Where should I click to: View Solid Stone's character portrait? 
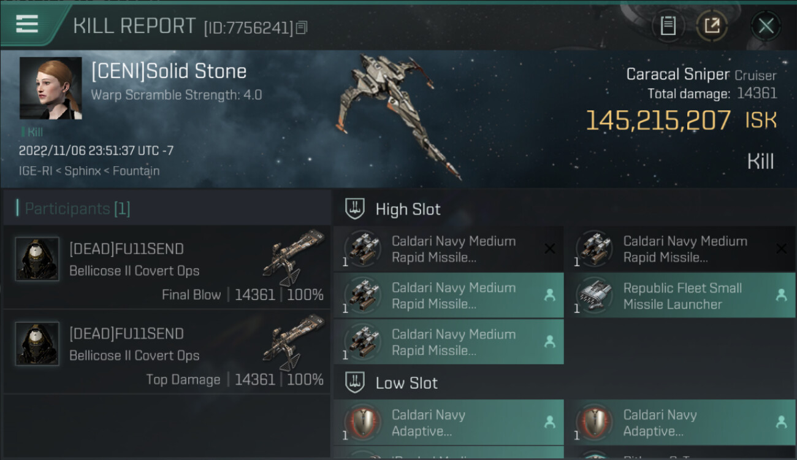50,88
